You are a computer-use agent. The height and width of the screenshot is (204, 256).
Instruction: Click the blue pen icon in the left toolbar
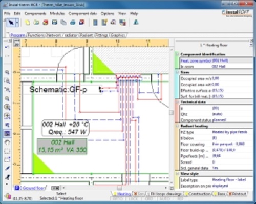tap(7, 168)
